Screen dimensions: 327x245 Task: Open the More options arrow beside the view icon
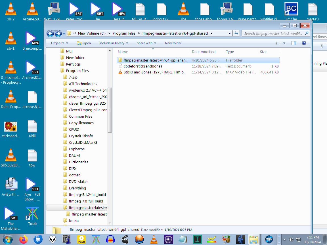coord(284,43)
